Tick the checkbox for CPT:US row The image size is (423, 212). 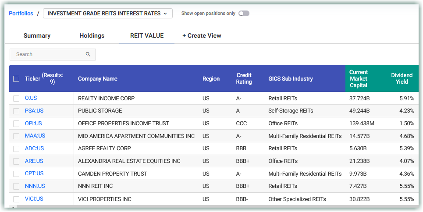16,174
